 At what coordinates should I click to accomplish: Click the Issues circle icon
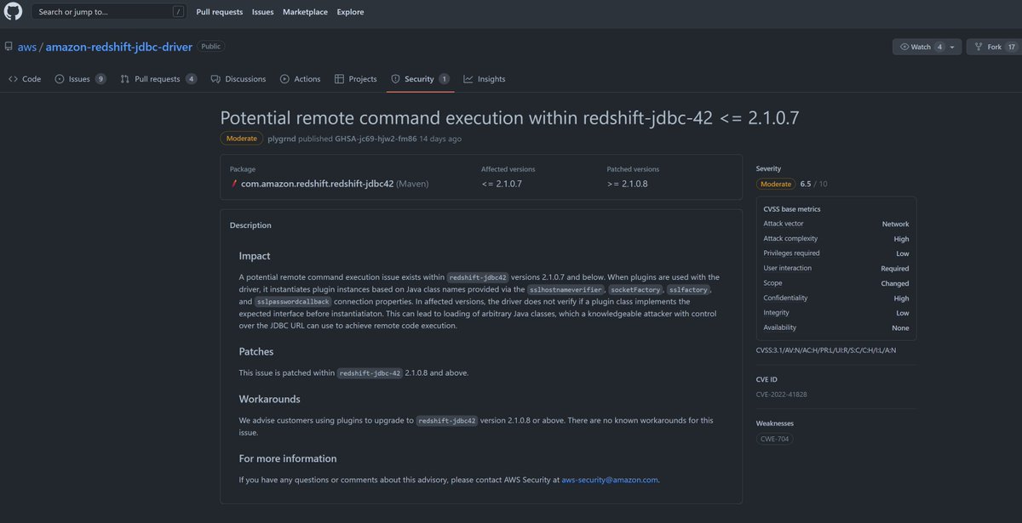click(x=60, y=79)
